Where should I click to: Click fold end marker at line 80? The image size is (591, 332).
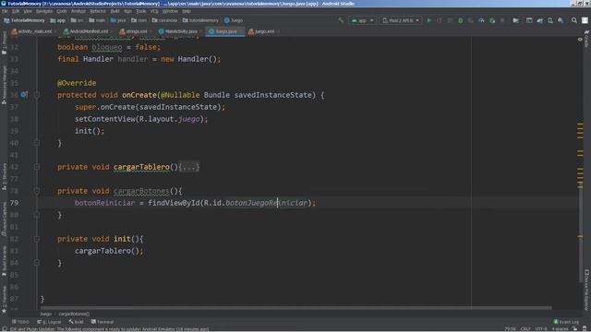coord(37,215)
